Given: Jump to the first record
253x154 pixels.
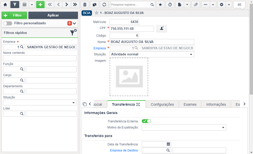Looking at the screenshot, I should coord(50,5).
